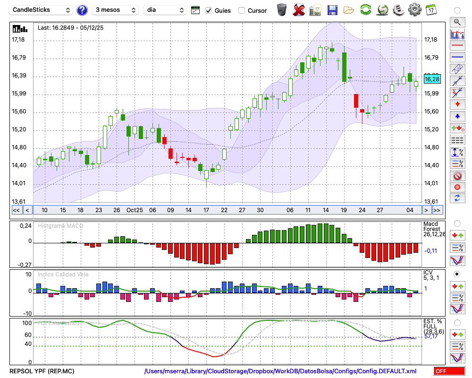
Task: Click the red down arrow marker tool
Action: pyautogui.click(x=457, y=104)
